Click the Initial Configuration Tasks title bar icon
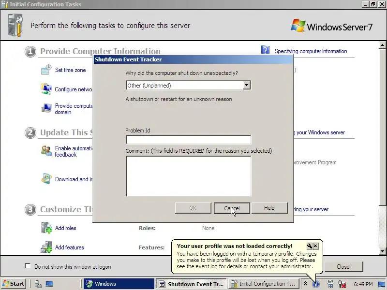 (x=5, y=4)
